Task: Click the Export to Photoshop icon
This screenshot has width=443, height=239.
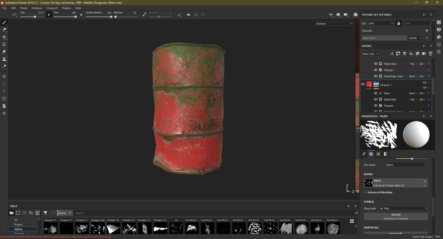Action: tap(4, 98)
